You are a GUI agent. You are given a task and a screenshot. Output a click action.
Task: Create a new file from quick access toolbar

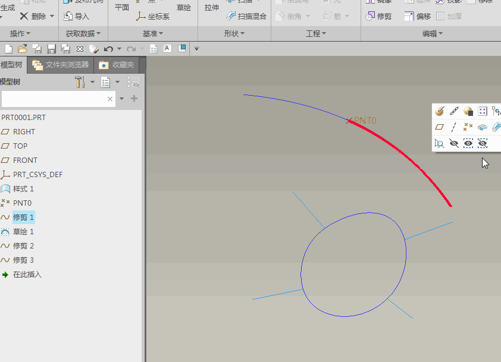point(8,49)
